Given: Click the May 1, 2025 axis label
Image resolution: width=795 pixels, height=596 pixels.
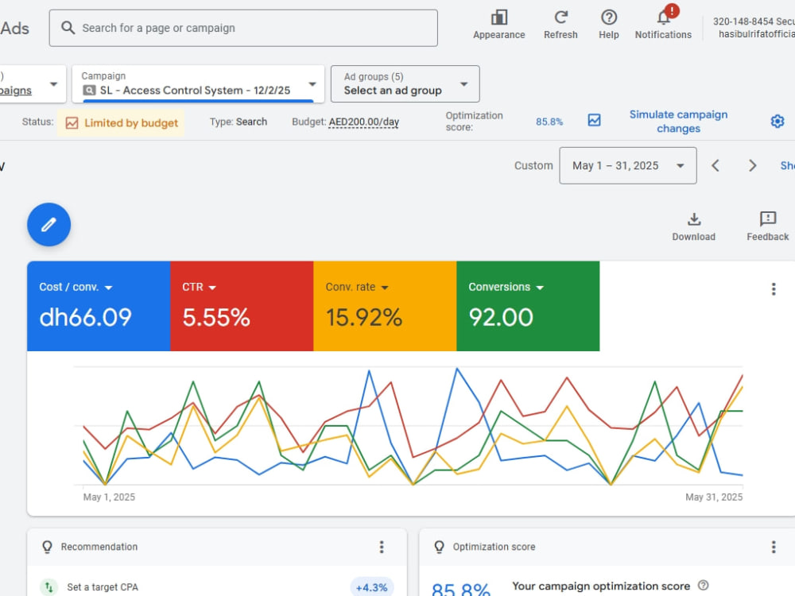Looking at the screenshot, I should pyautogui.click(x=109, y=497).
